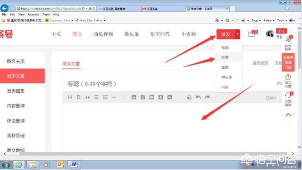Viewport: 302px width, 170px height.
Task: Clear formatting with the eraser icon
Action: tap(189, 97)
